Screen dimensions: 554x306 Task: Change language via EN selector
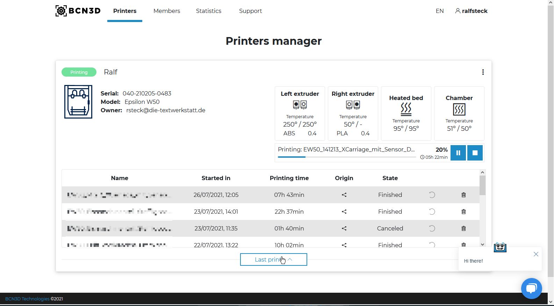pos(440,11)
